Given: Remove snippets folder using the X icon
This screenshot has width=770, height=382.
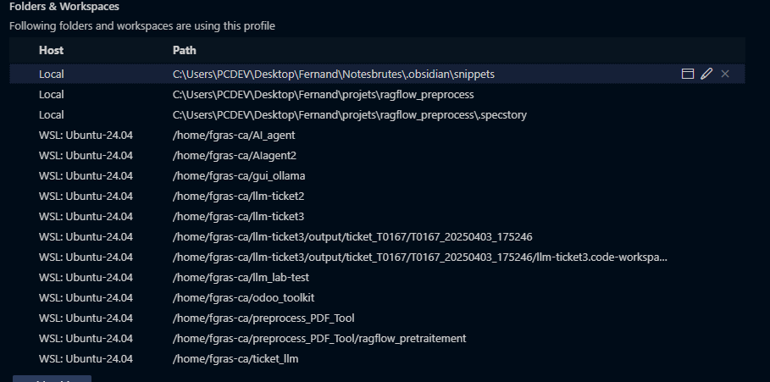Looking at the screenshot, I should [x=725, y=75].
